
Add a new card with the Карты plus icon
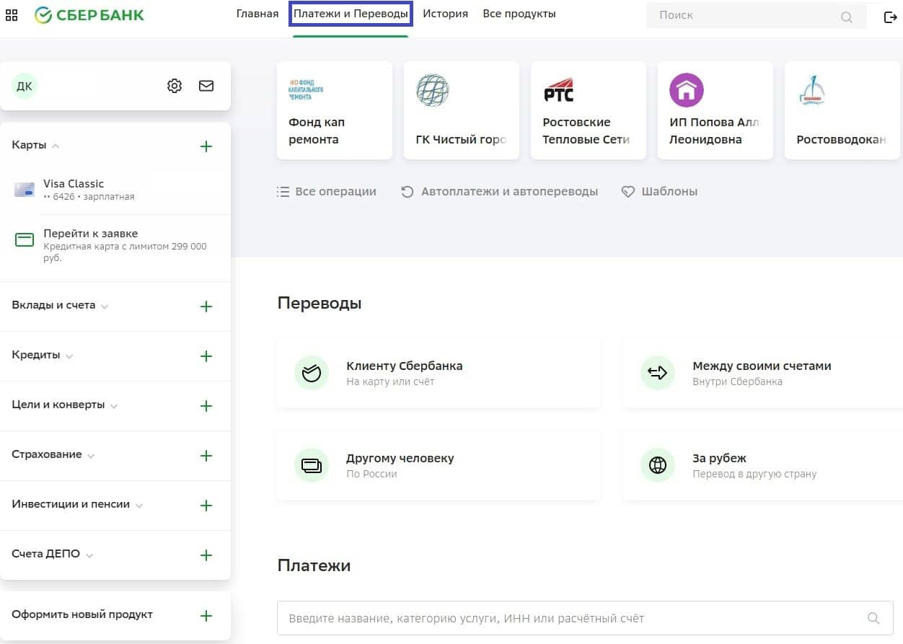(206, 146)
